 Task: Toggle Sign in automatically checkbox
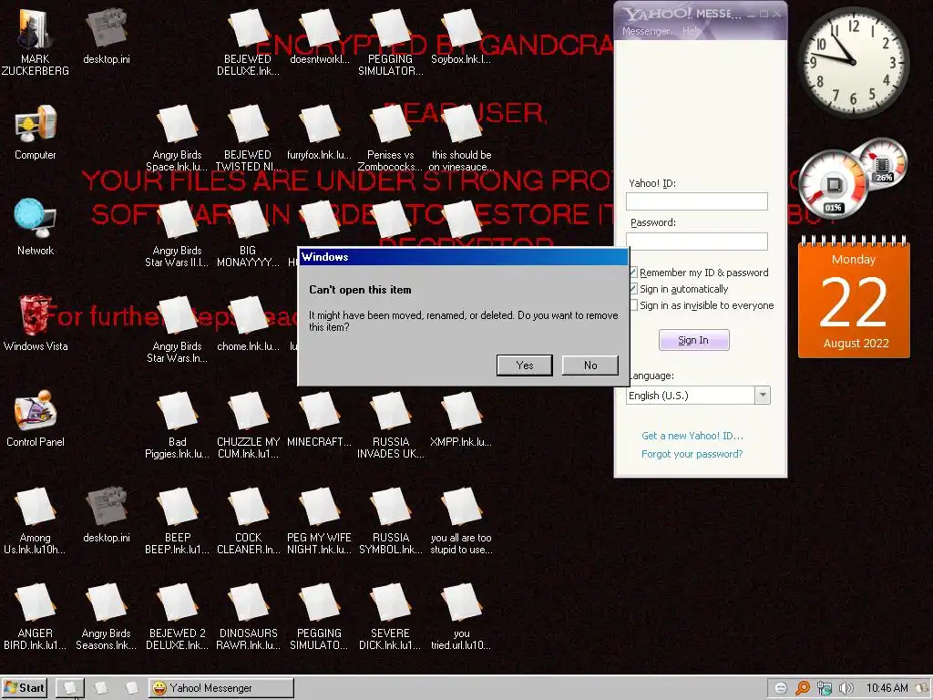pyautogui.click(x=633, y=289)
